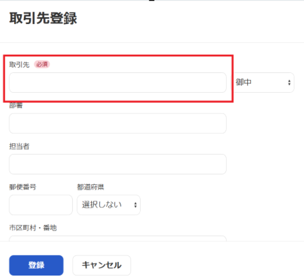Select the 郵便番号 postal code field
Screen dimensions: 304x279
[41, 205]
